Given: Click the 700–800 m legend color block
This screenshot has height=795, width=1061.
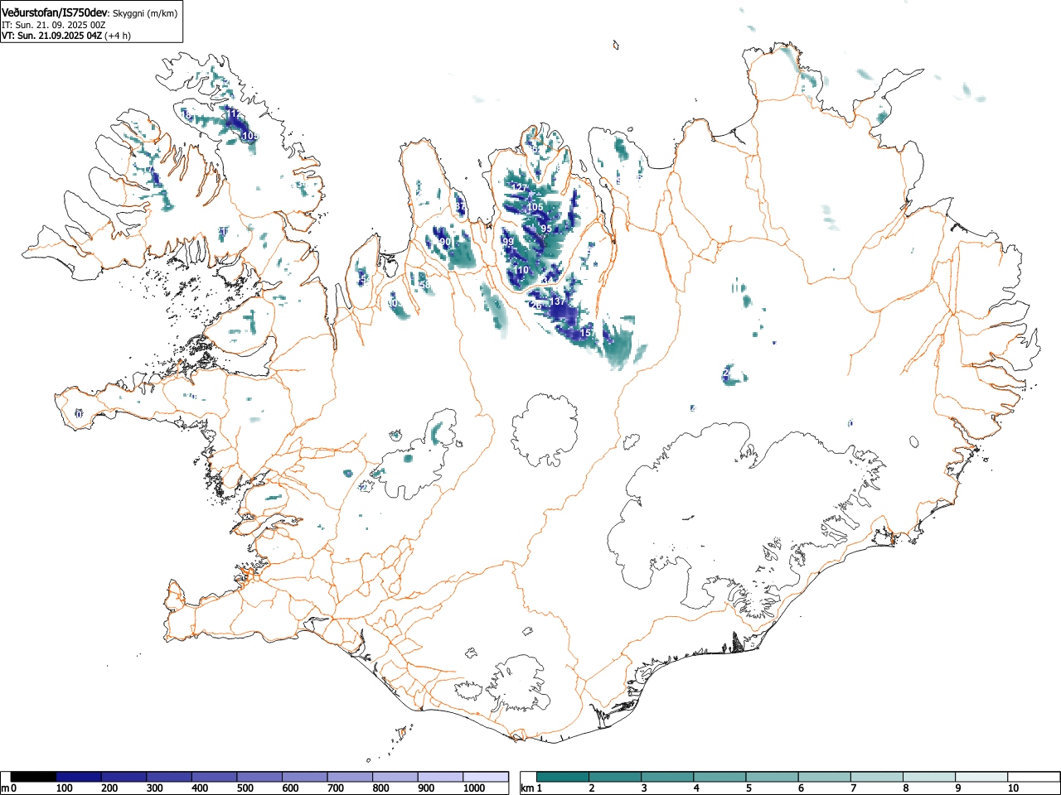Looking at the screenshot, I should [350, 777].
